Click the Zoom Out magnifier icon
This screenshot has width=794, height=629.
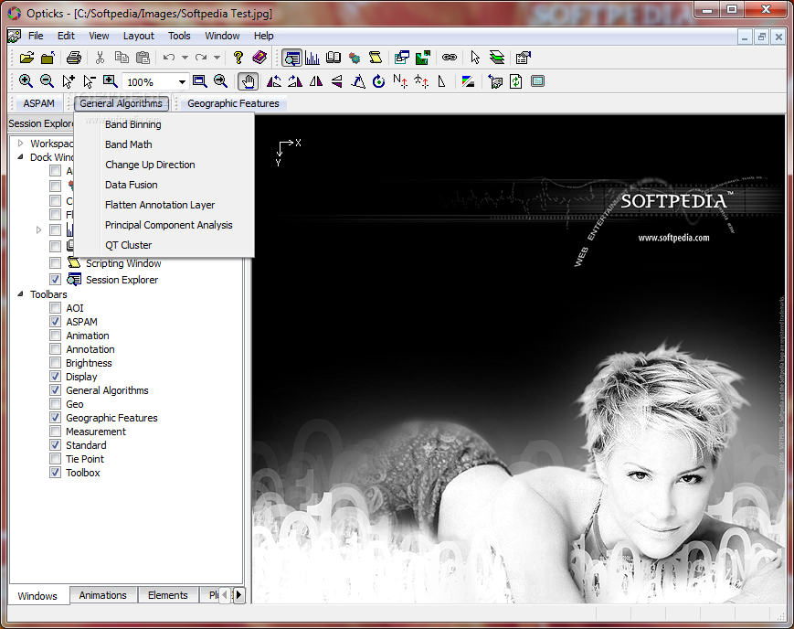[x=47, y=81]
